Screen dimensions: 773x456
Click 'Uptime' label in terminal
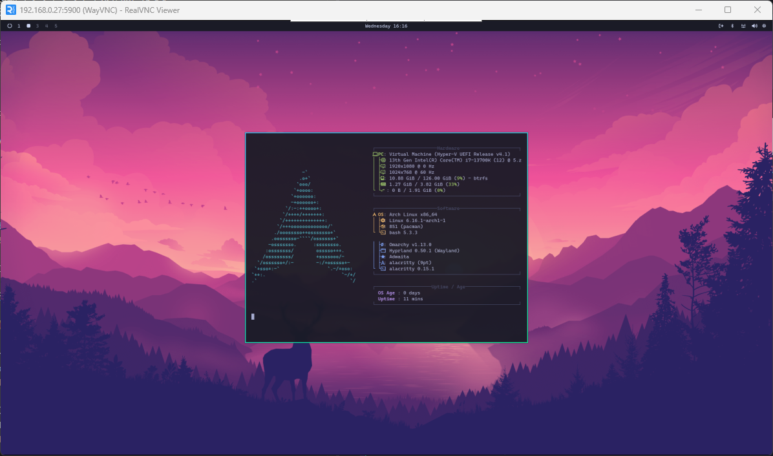[386, 299]
